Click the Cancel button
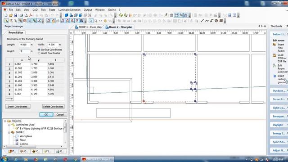 click(x=60, y=115)
